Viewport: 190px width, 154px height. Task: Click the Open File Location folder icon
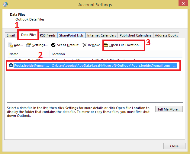tap(106, 45)
